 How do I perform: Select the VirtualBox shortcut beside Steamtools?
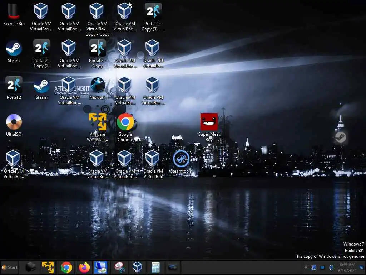pyautogui.click(x=153, y=164)
